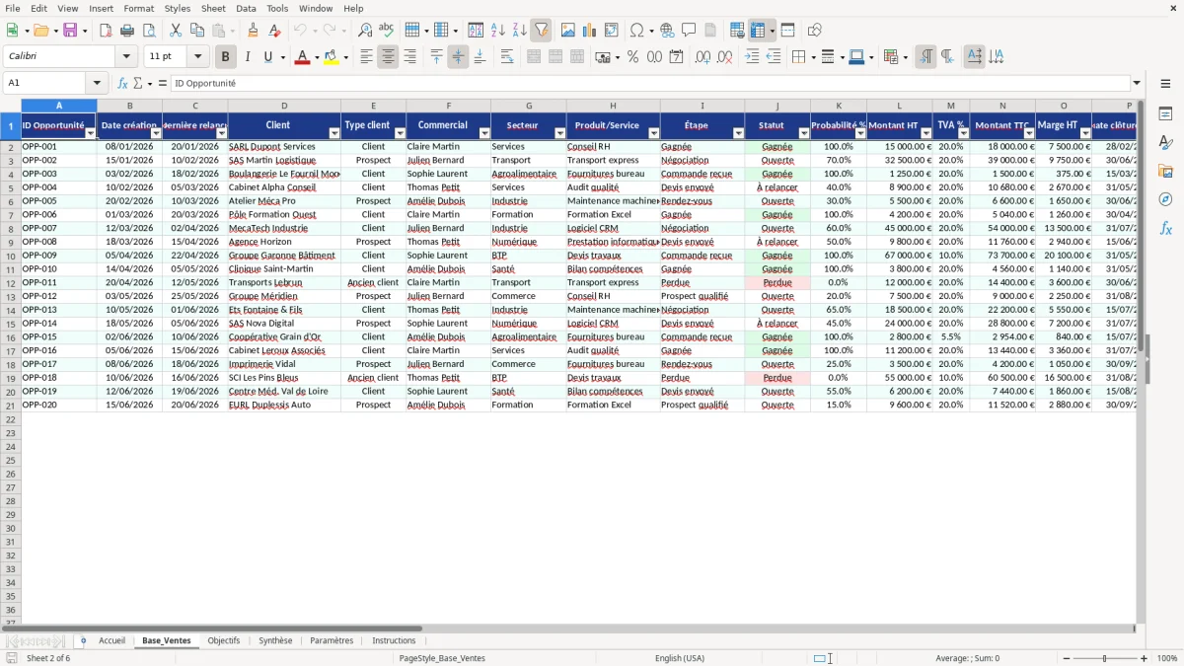Click the Clear Direct Formatting icon

pyautogui.click(x=274, y=31)
